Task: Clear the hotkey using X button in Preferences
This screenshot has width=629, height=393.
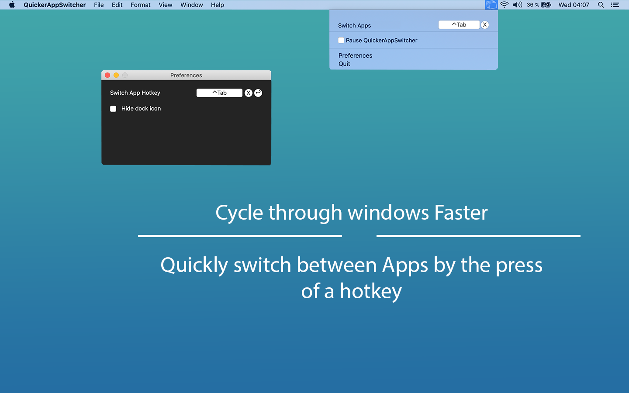Action: [x=249, y=93]
